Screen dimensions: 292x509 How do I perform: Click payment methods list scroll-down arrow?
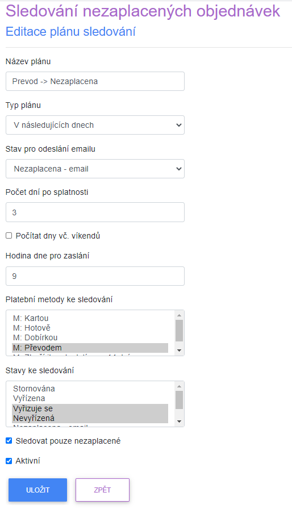point(179,351)
